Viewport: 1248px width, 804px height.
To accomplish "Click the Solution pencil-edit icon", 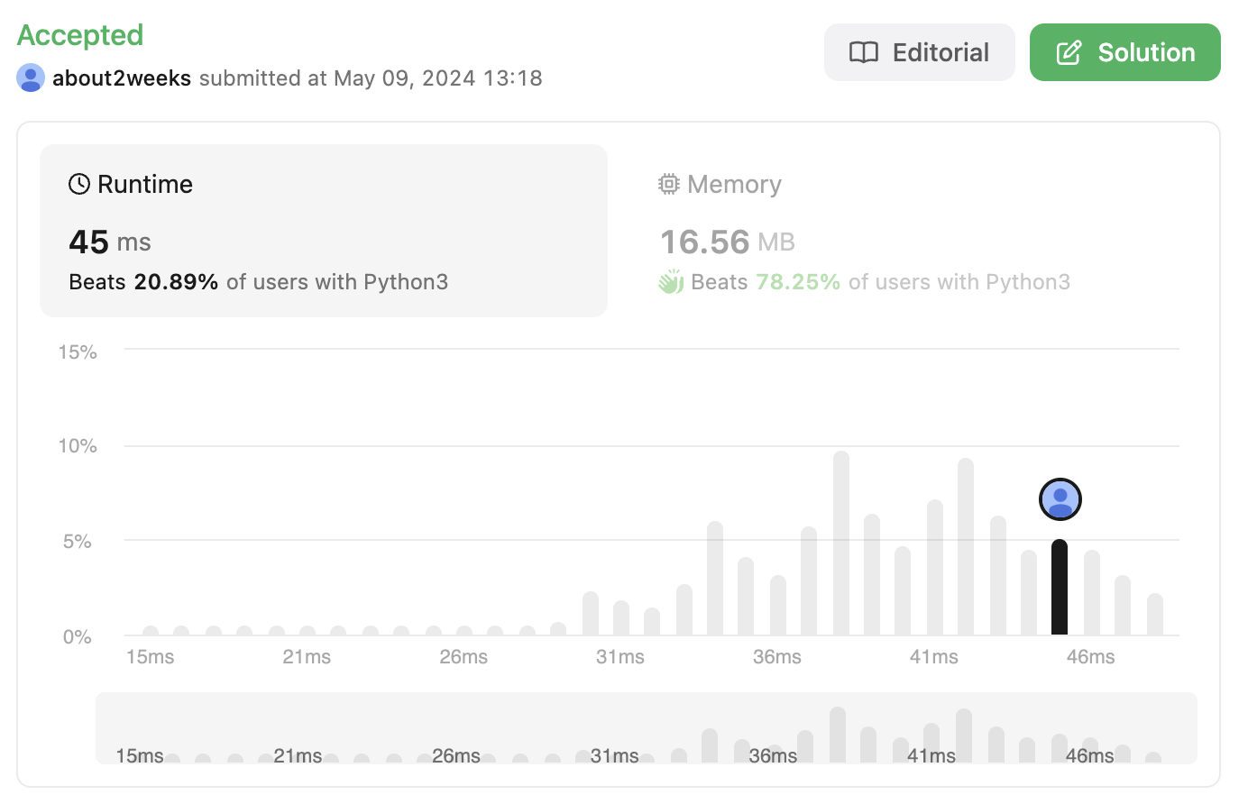I will pyautogui.click(x=1069, y=52).
